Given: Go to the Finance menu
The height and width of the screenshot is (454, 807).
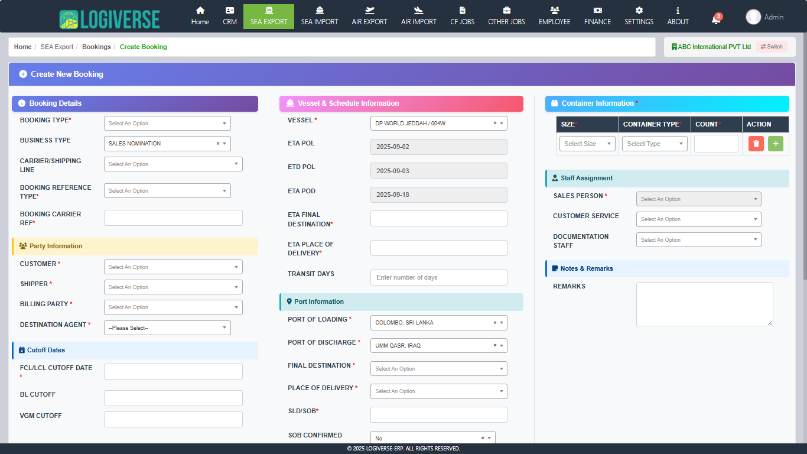Looking at the screenshot, I should click(x=597, y=16).
